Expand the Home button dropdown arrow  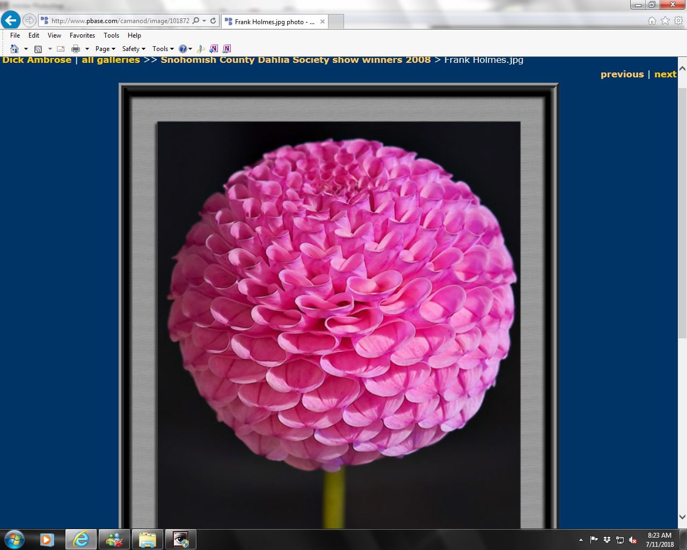click(26, 49)
